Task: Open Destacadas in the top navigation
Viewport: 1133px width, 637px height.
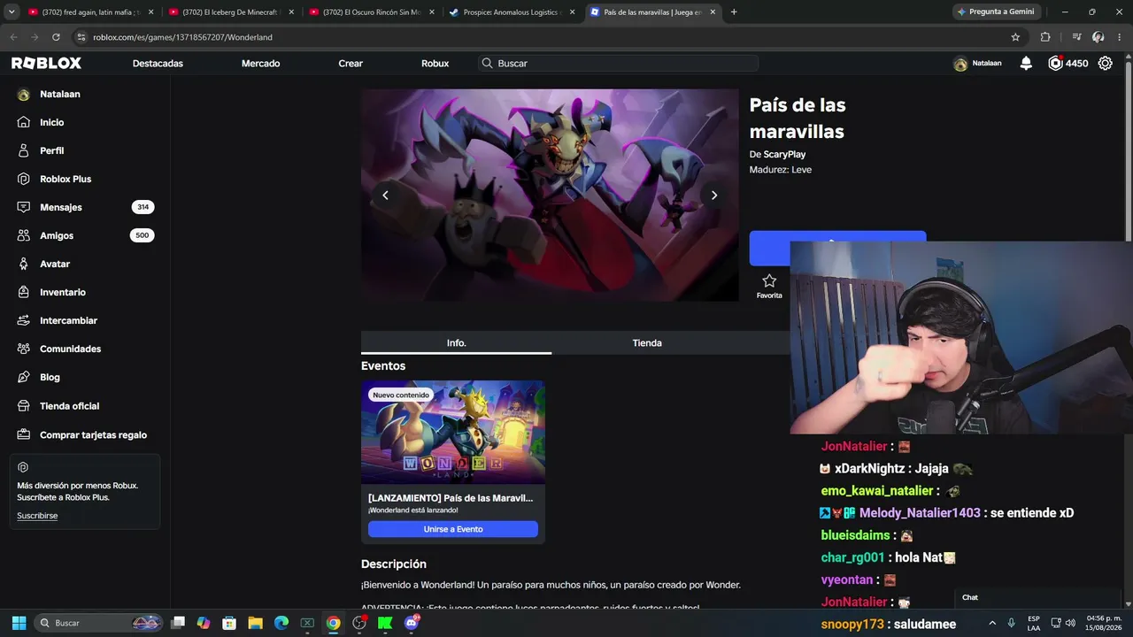Action: tap(158, 64)
